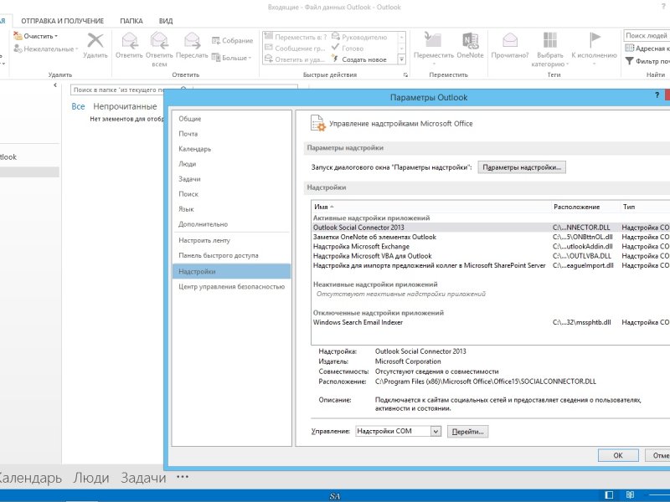The width and height of the screenshot is (670, 502).
Task: Switch to normal view in status bar
Action: [610, 494]
